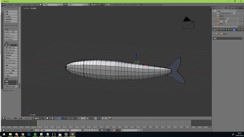
Task: Switch to edge select mode icon
Action: (82, 118)
